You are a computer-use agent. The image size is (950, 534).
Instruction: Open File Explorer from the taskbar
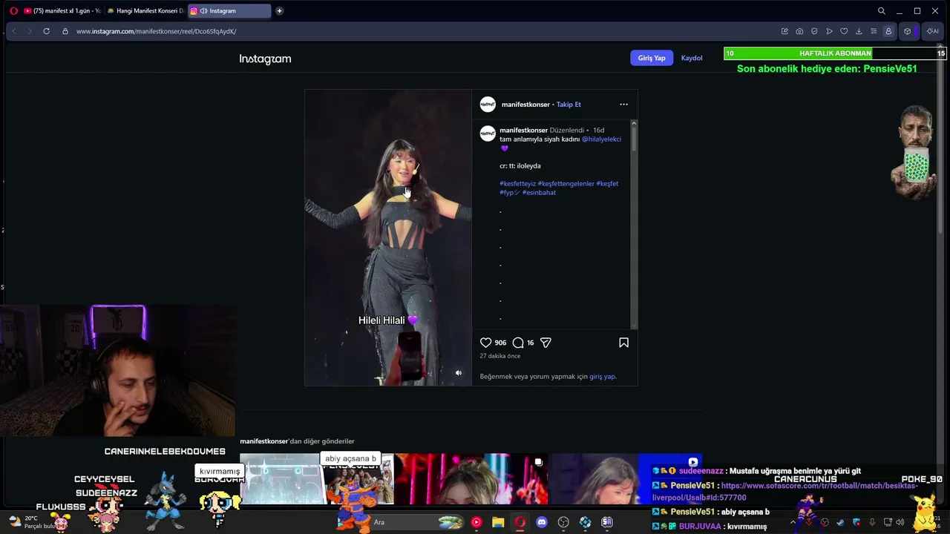tap(498, 522)
